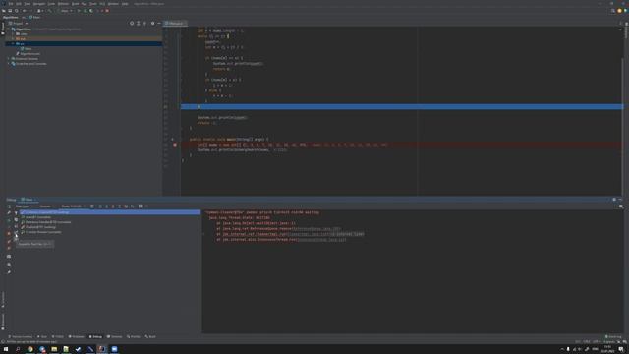The width and height of the screenshot is (629, 354).
Task: Click the red Stop icon in the debug sidebar
Action: (9, 233)
